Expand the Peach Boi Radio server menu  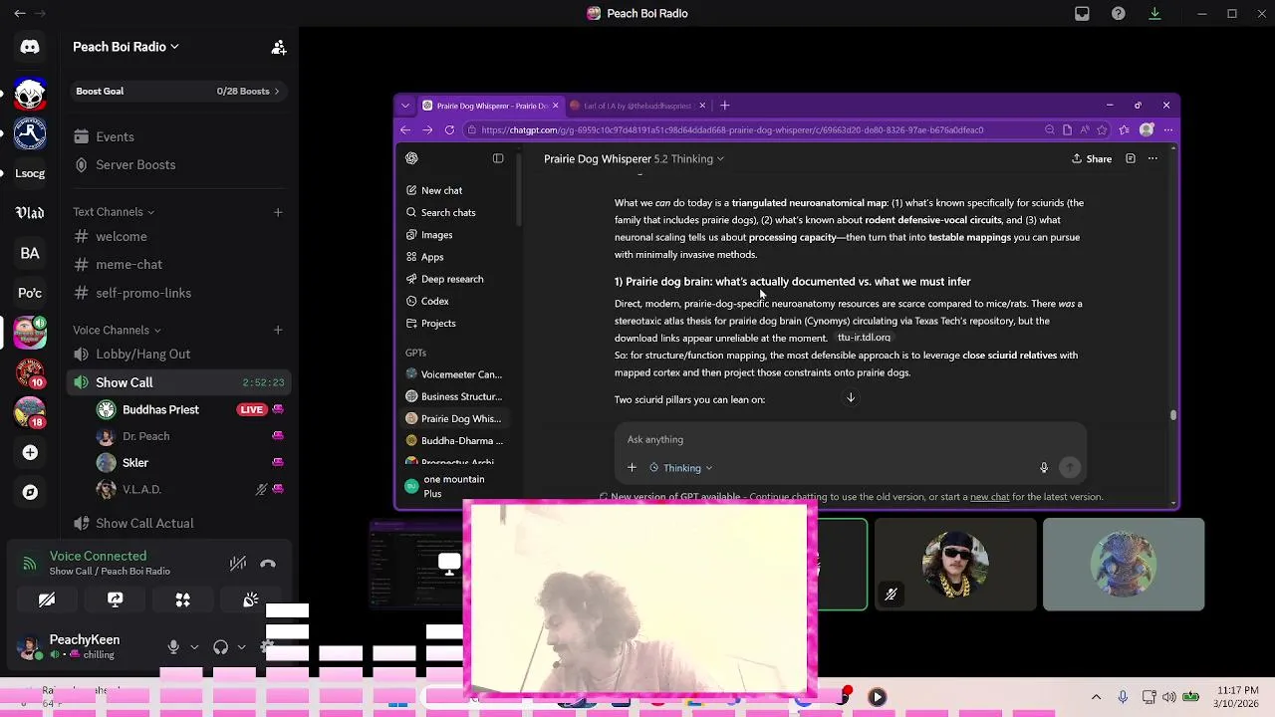pos(126,47)
